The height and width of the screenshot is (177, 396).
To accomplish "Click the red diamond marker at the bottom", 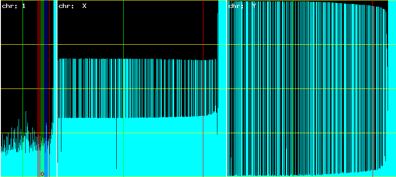I will (42, 174).
